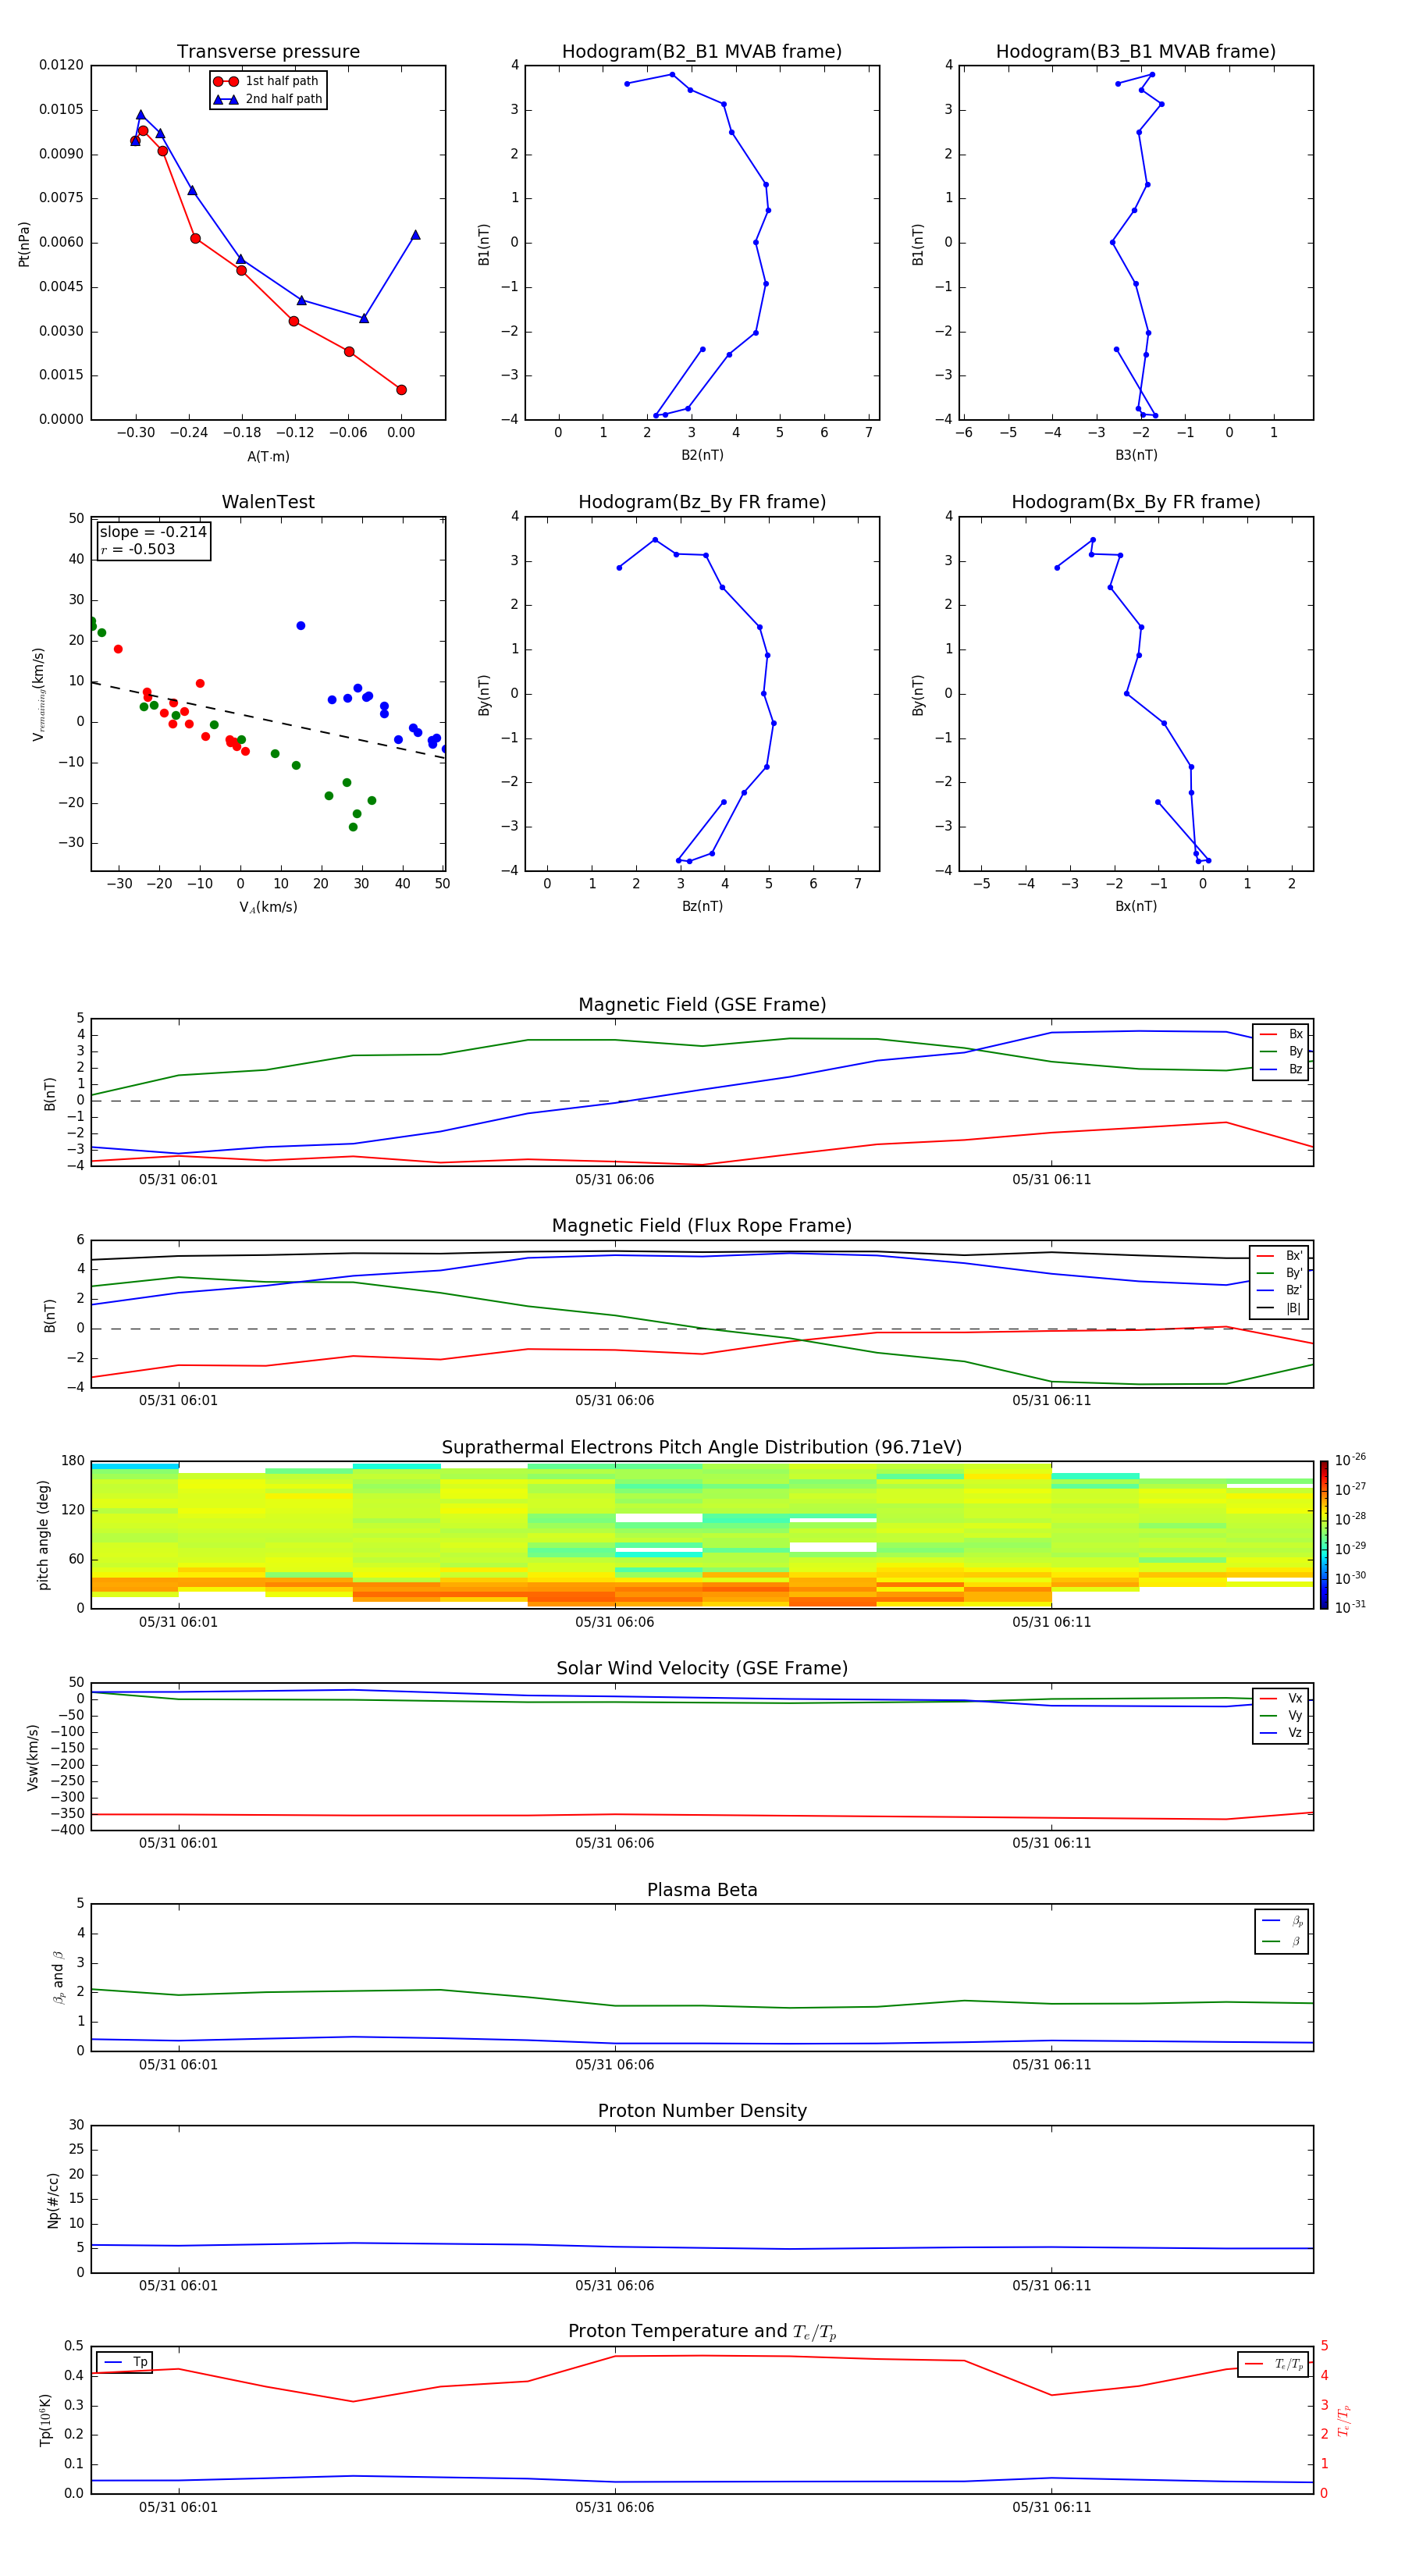1405x2576 pixels.
Task: Click the 'Bx(nT)' x-axis label
Action: pos(1136,906)
